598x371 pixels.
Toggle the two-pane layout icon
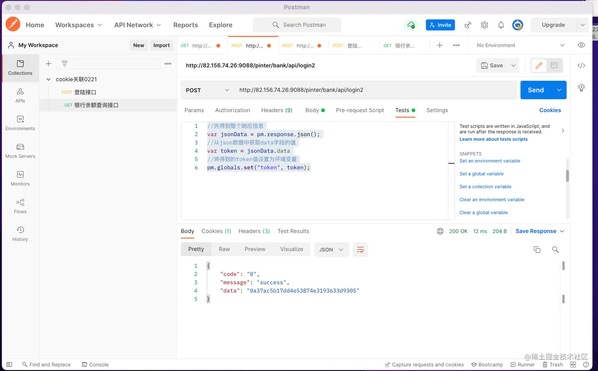pos(573,365)
